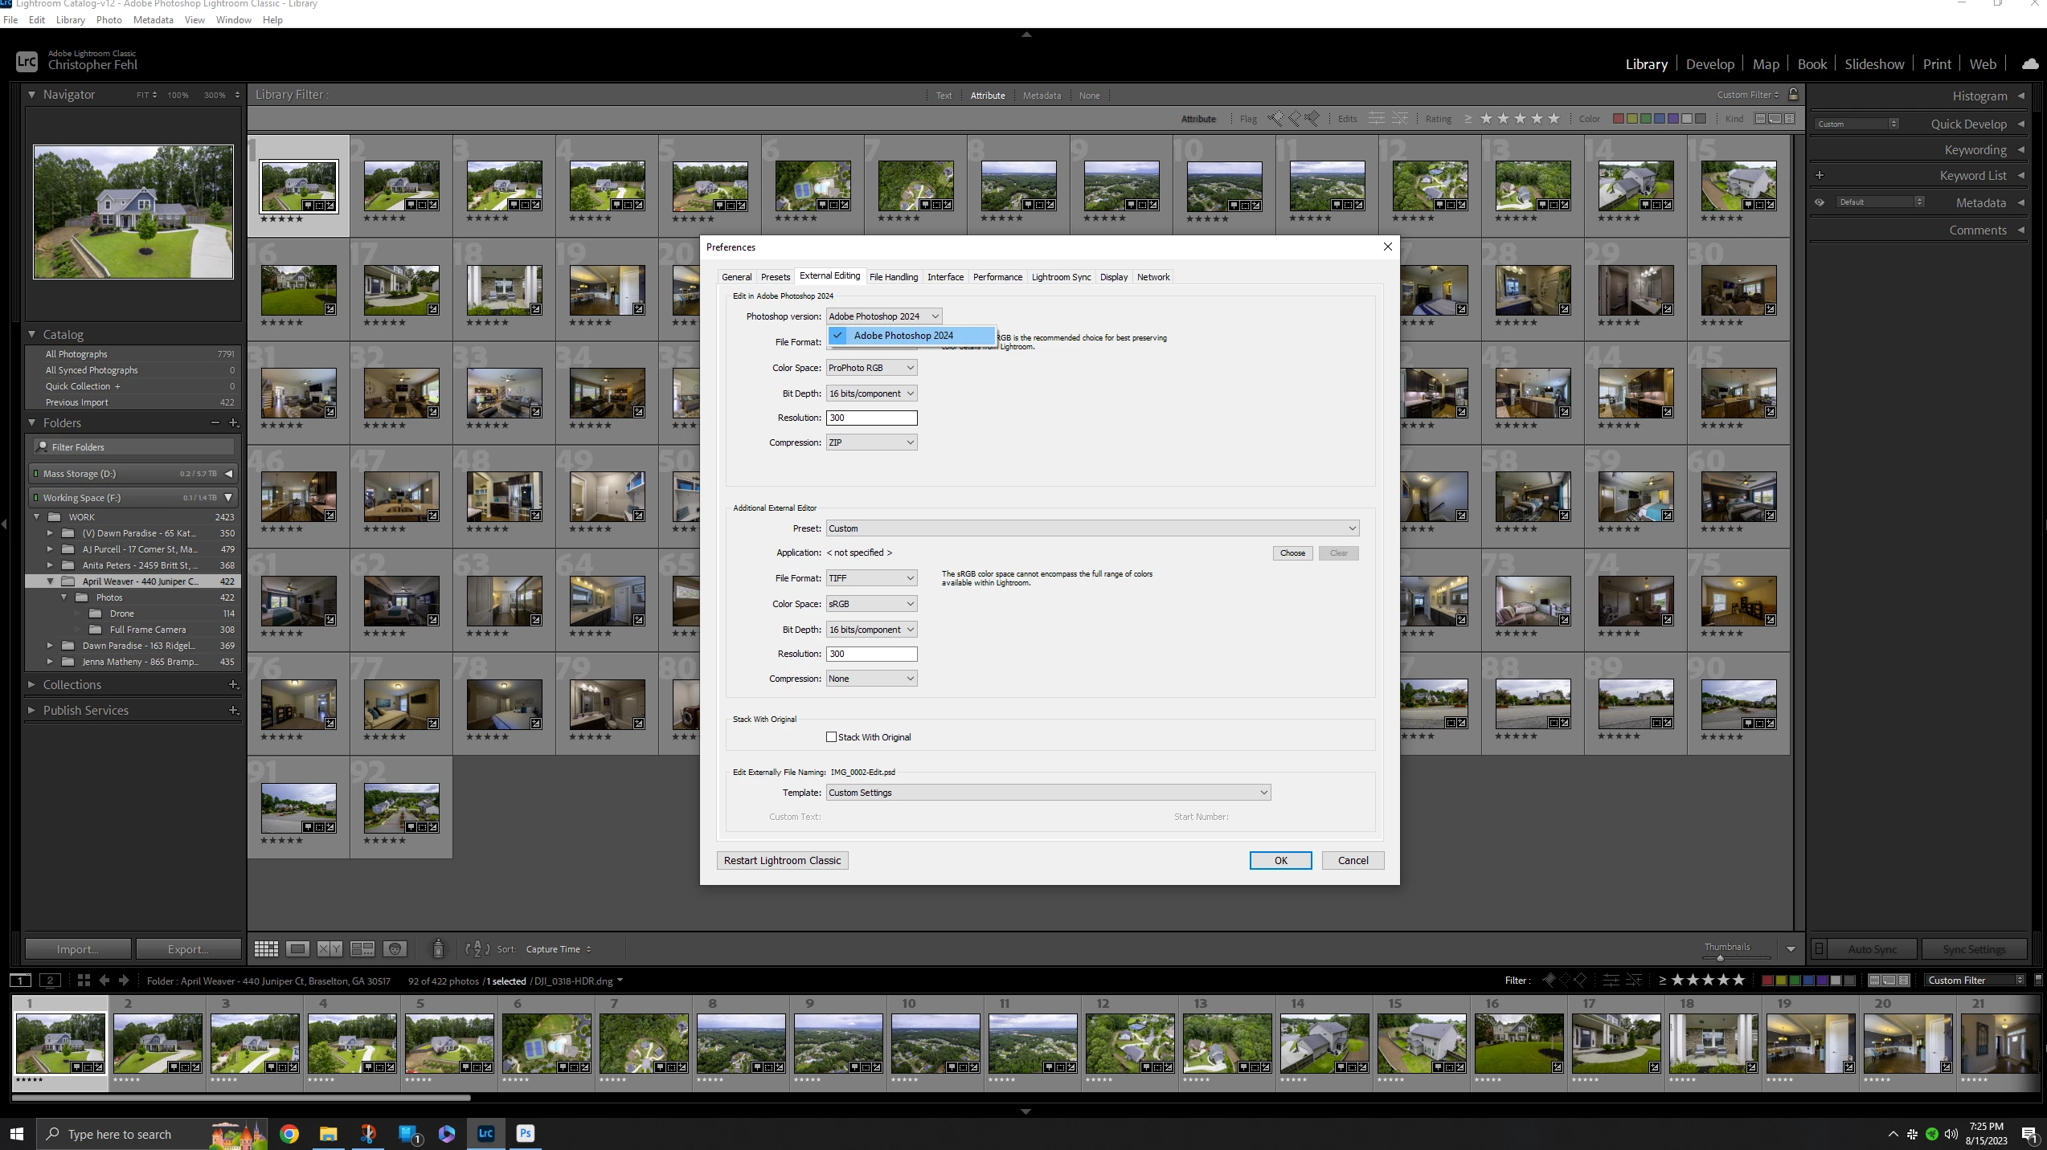The image size is (2047, 1150).
Task: Open the Color Space ProPhoto RGB dropdown
Action: (871, 368)
